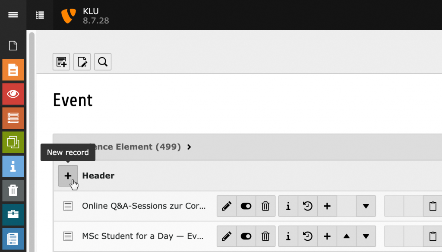Move MSc Student record down

(x=366, y=236)
